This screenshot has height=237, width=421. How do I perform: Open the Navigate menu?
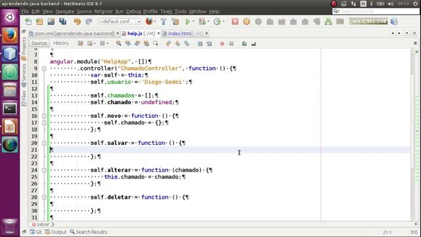click(64, 11)
